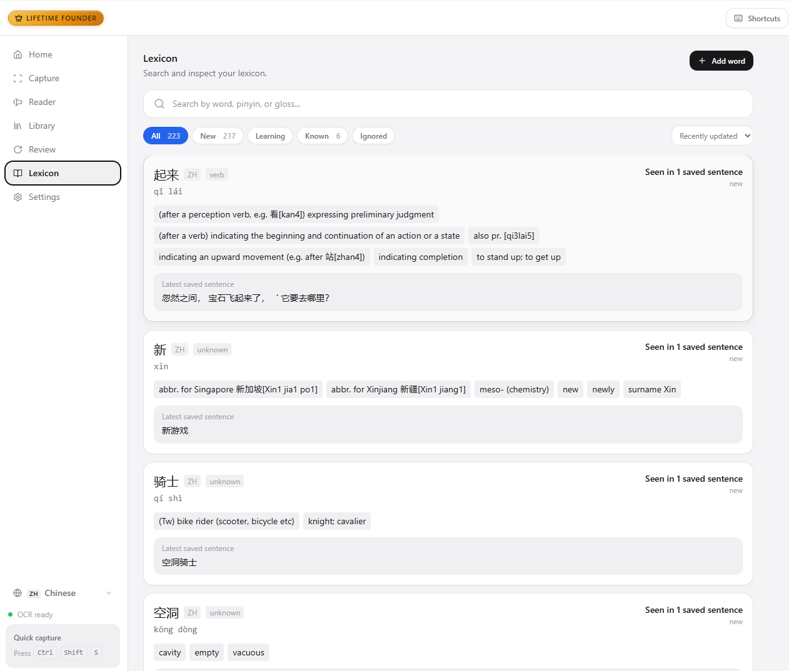The width and height of the screenshot is (789, 671).
Task: Click the 'empty' gloss chip
Action: coord(207,652)
